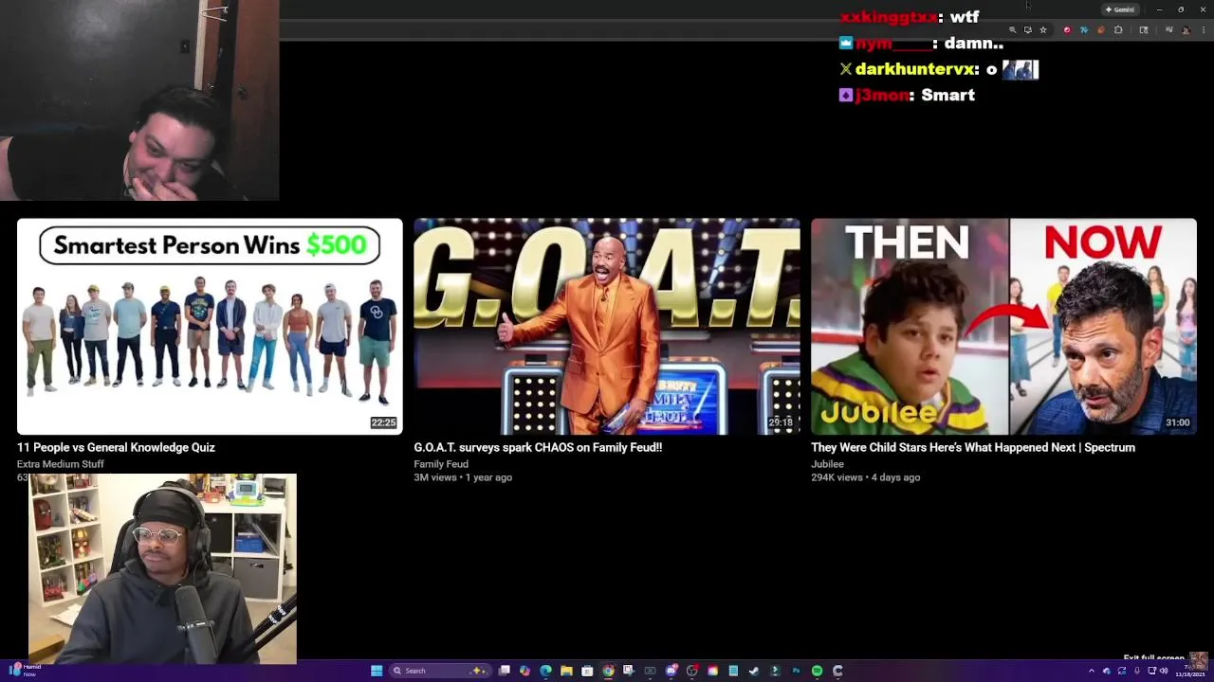This screenshot has width=1214, height=682.
Task: Click the taskbar Search box
Action: 439,671
